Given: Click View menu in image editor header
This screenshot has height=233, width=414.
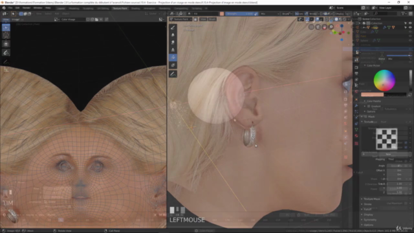Looking at the screenshot, I should (x=5, y=19).
